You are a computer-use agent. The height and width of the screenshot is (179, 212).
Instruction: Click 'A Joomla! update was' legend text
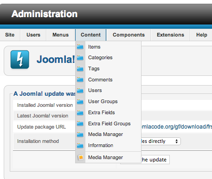click(x=45, y=94)
